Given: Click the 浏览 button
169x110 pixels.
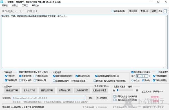Looking at the screenshot, I should pyautogui.click(x=90, y=98).
